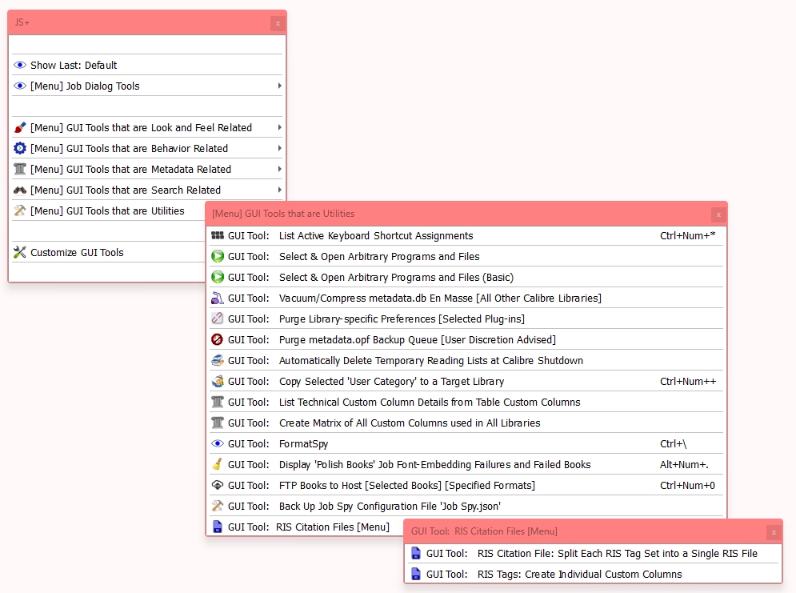Expand the Metadata Related submenu arrow

tap(280, 169)
